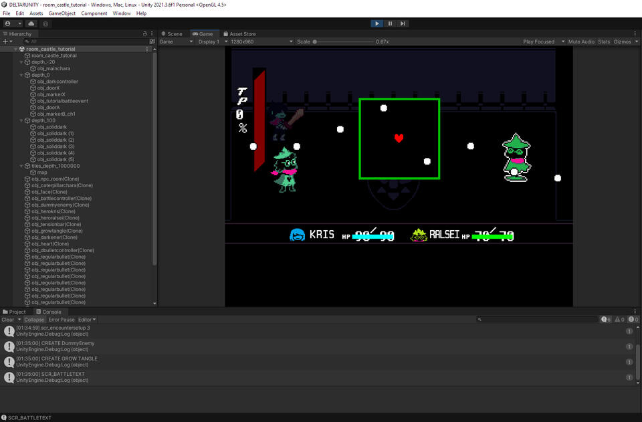Switch to the Scene tab

point(171,33)
